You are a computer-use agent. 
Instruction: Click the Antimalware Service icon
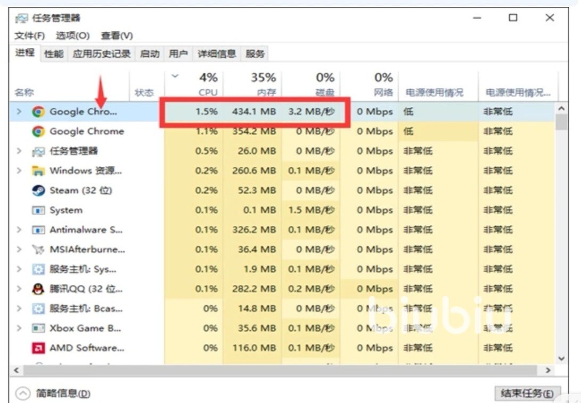point(38,230)
